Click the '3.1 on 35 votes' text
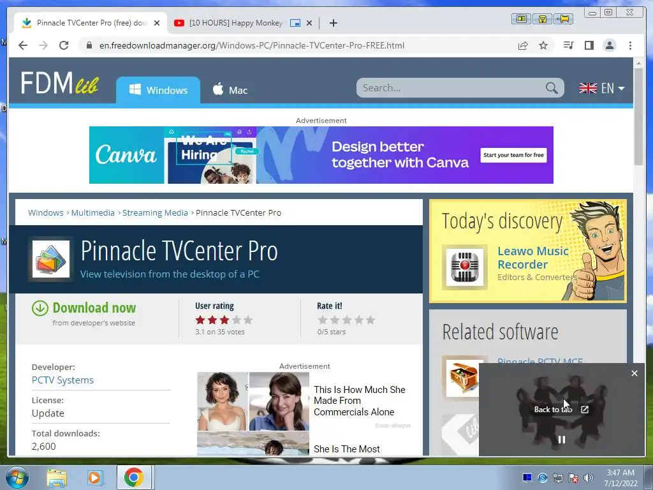This screenshot has height=490, width=653. click(219, 332)
